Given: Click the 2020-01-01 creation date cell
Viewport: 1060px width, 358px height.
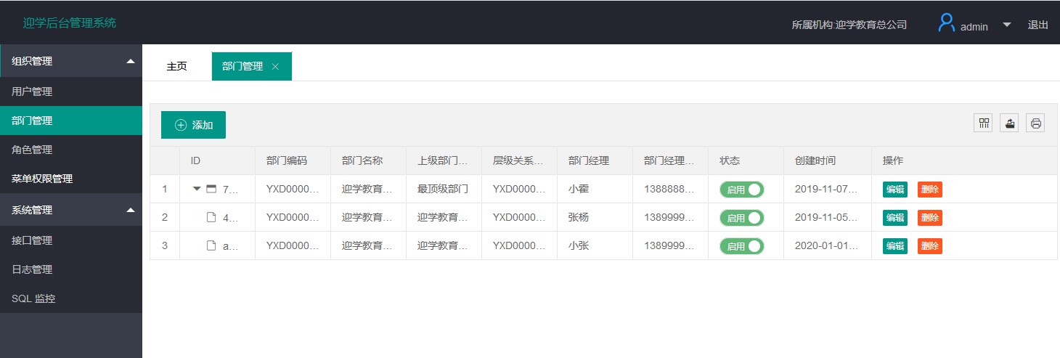Looking at the screenshot, I should [826, 245].
